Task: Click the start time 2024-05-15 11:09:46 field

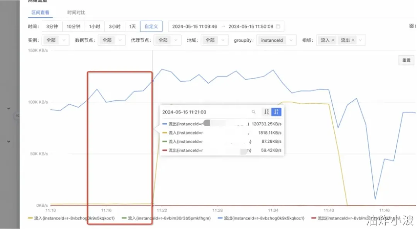Action: [194, 27]
